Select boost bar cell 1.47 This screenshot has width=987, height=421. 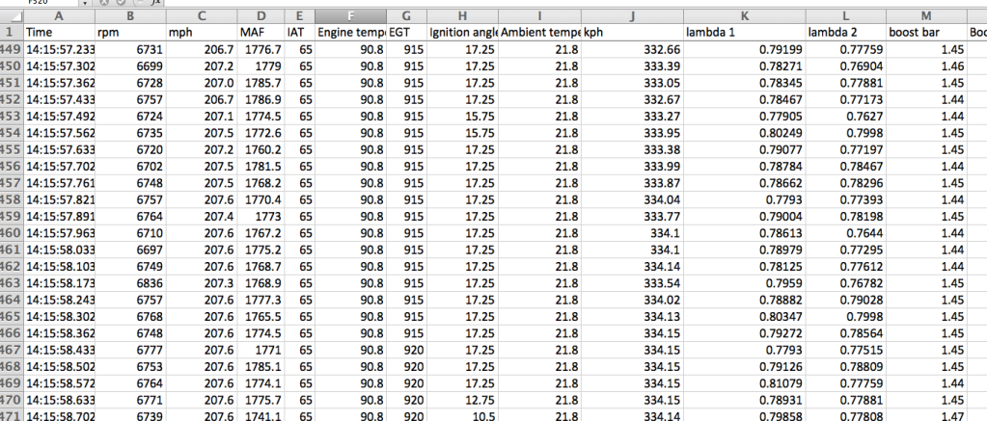pos(926,416)
